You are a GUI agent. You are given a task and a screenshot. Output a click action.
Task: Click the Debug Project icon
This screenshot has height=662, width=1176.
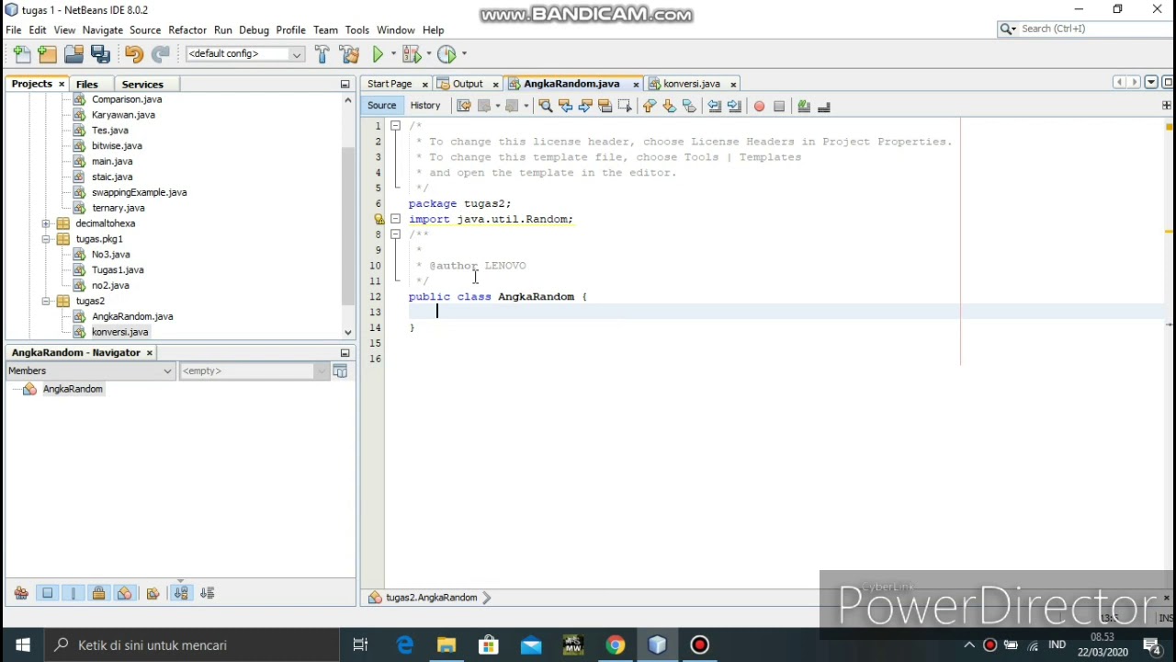[411, 54]
